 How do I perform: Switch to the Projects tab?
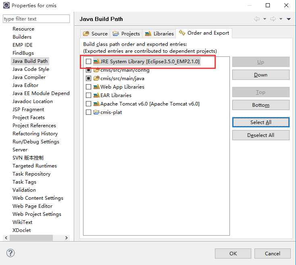pyautogui.click(x=126, y=33)
